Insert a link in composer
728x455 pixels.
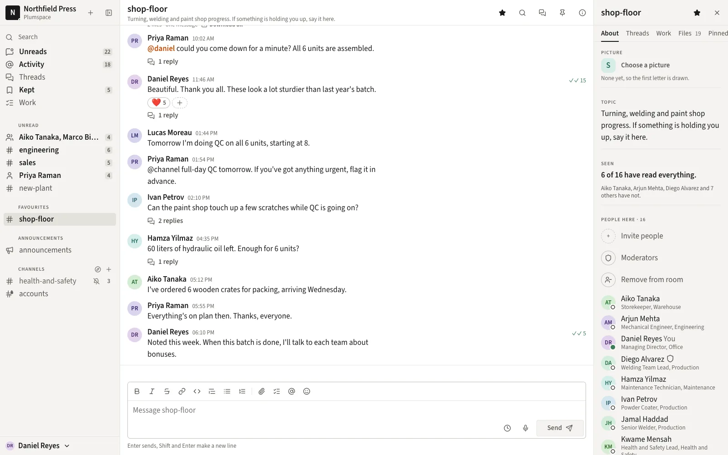pos(182,391)
